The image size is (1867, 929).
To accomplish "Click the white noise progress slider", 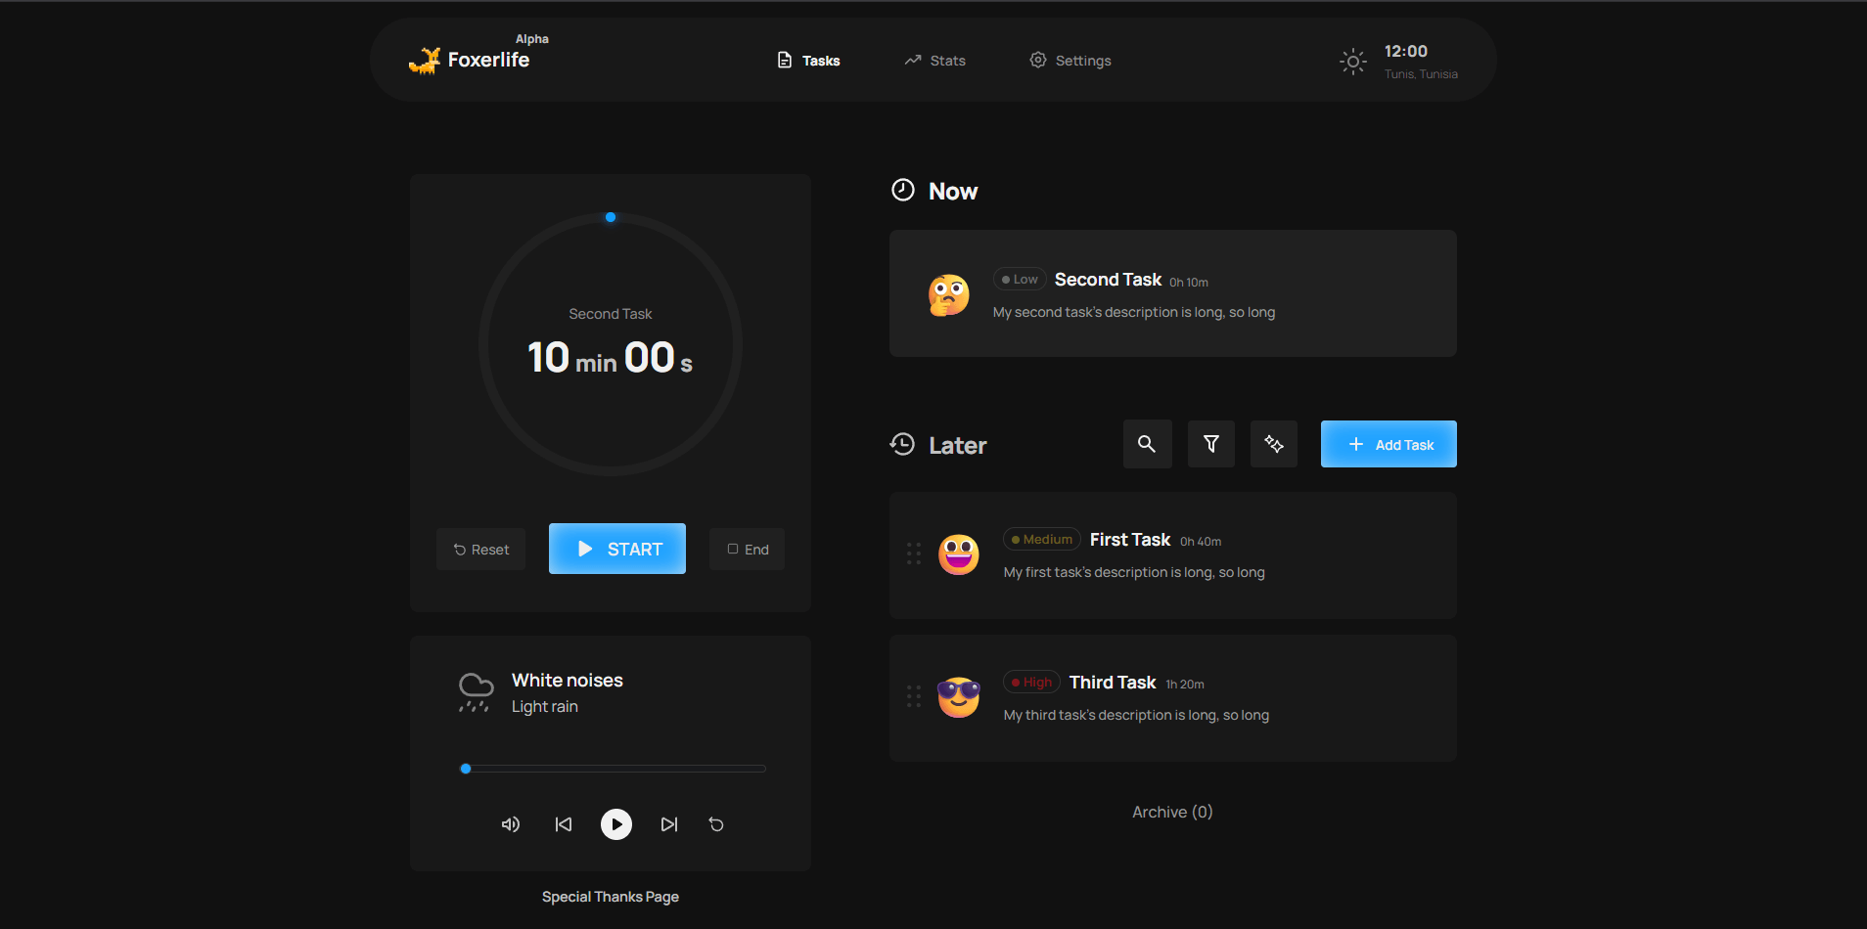I will (613, 769).
